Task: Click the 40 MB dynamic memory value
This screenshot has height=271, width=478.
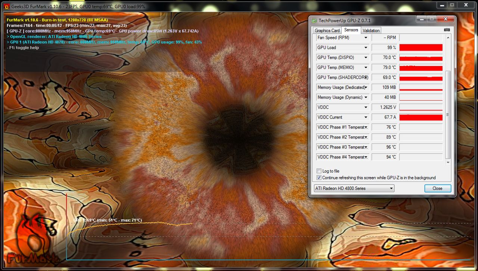Action: coord(385,97)
